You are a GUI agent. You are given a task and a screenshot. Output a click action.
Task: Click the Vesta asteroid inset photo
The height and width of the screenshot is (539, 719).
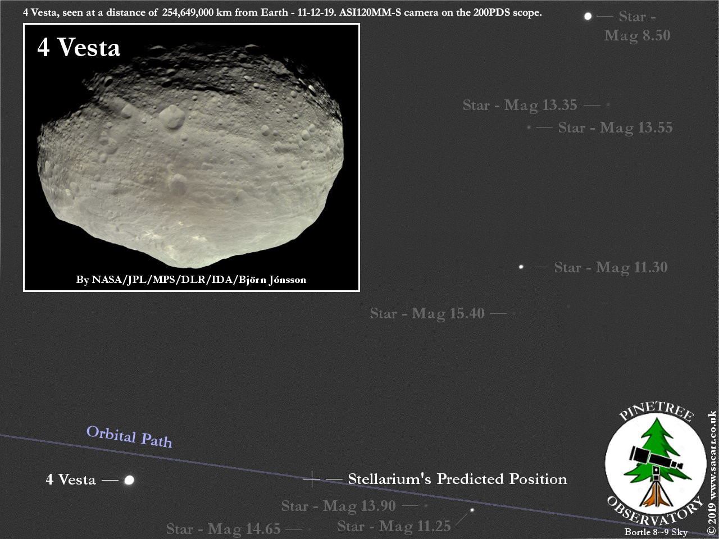pos(191,163)
